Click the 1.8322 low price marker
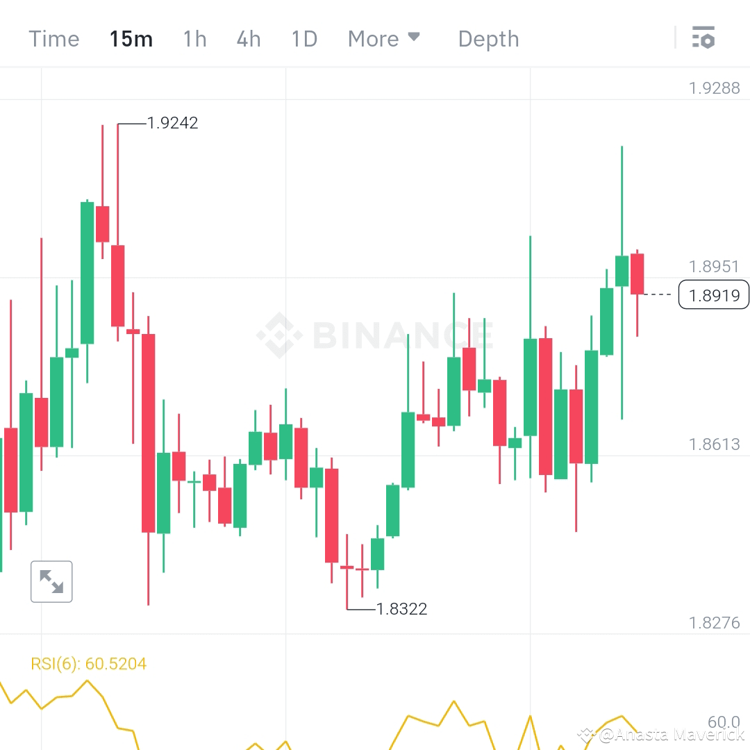750x750 pixels. point(402,609)
